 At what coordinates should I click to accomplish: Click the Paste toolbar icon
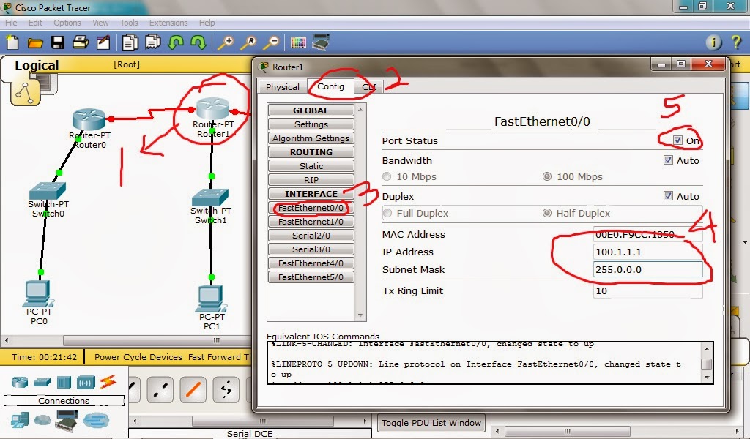(152, 42)
